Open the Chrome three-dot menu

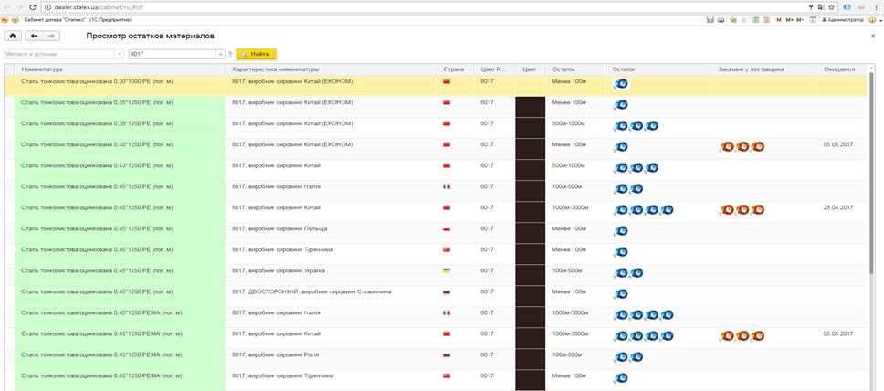point(875,6)
